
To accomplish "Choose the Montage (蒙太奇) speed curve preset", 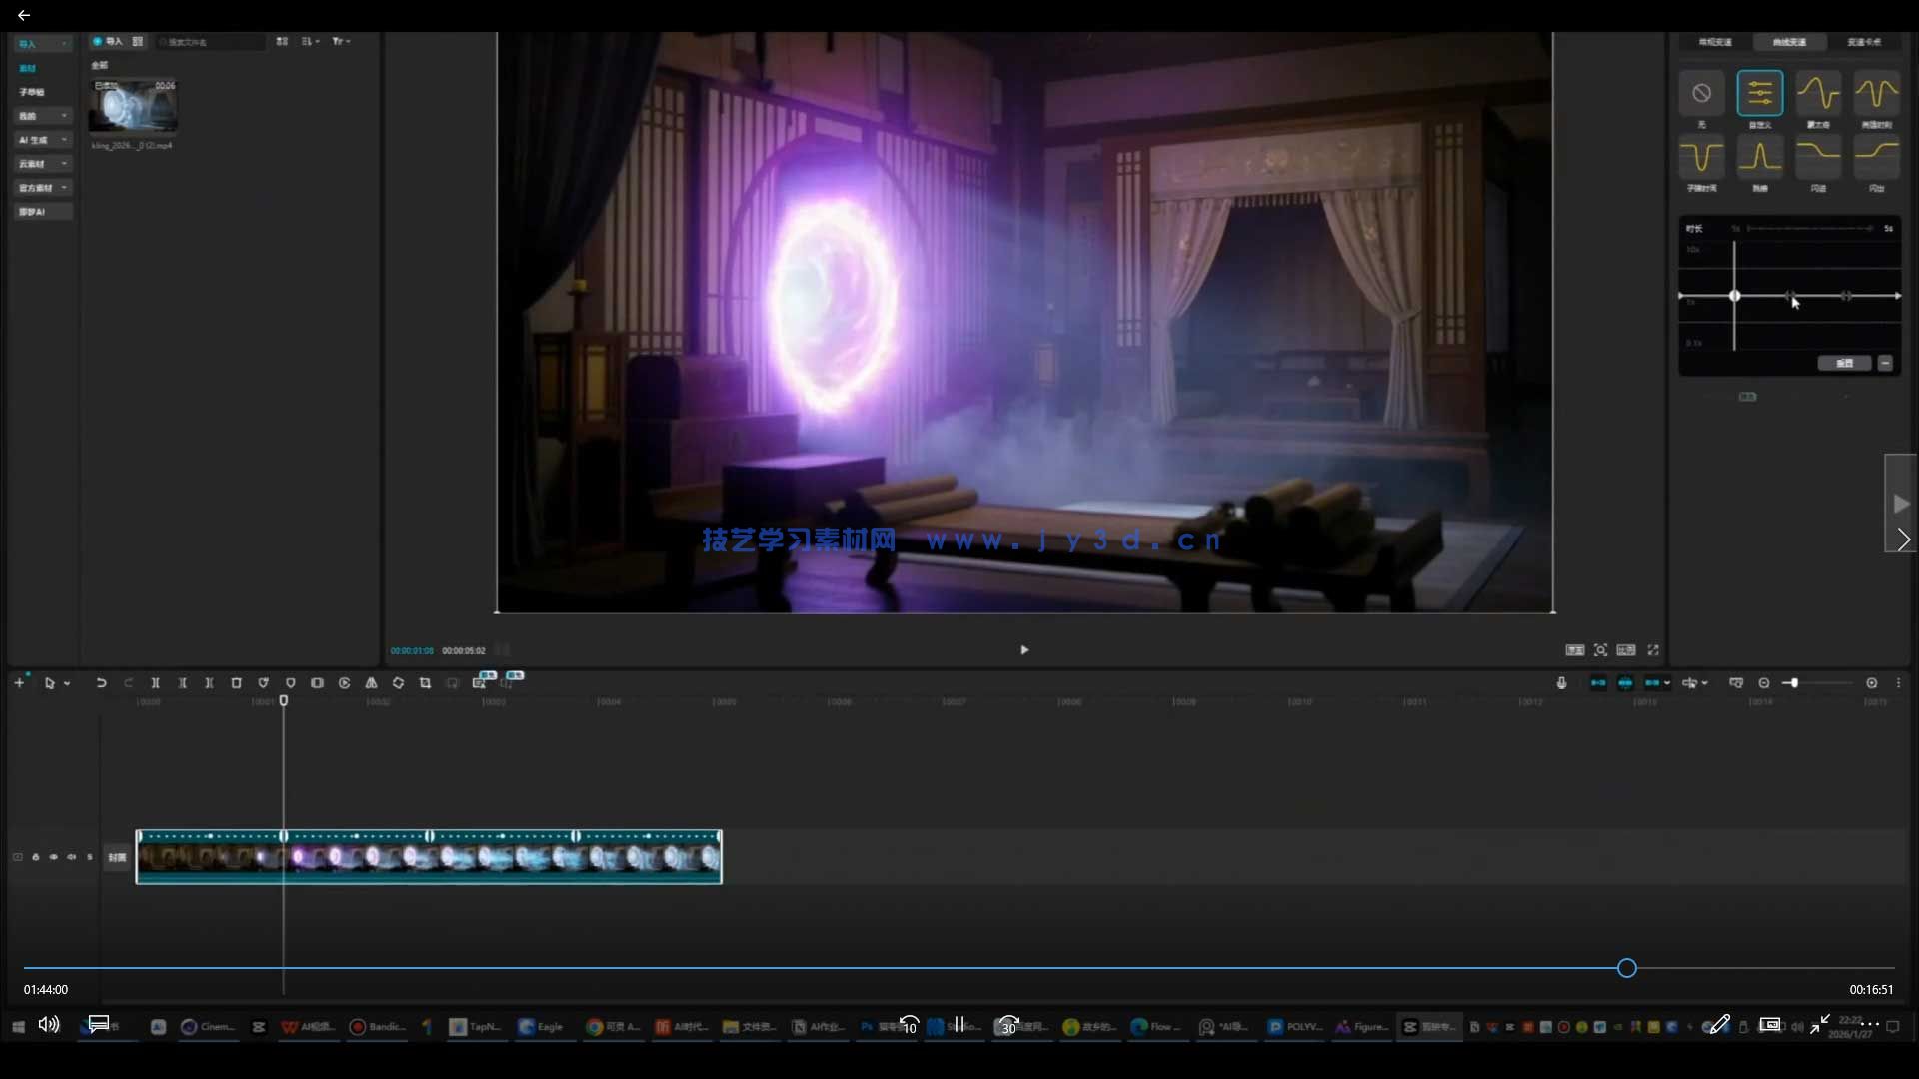I will [x=1817, y=94].
